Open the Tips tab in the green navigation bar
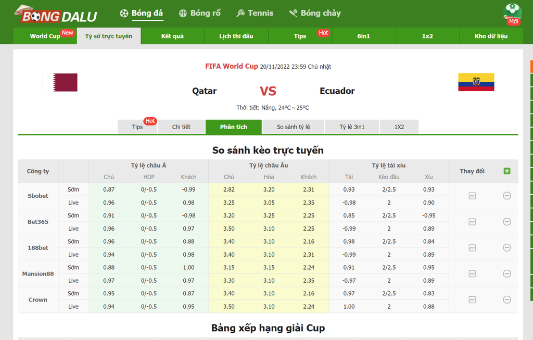 click(300, 36)
